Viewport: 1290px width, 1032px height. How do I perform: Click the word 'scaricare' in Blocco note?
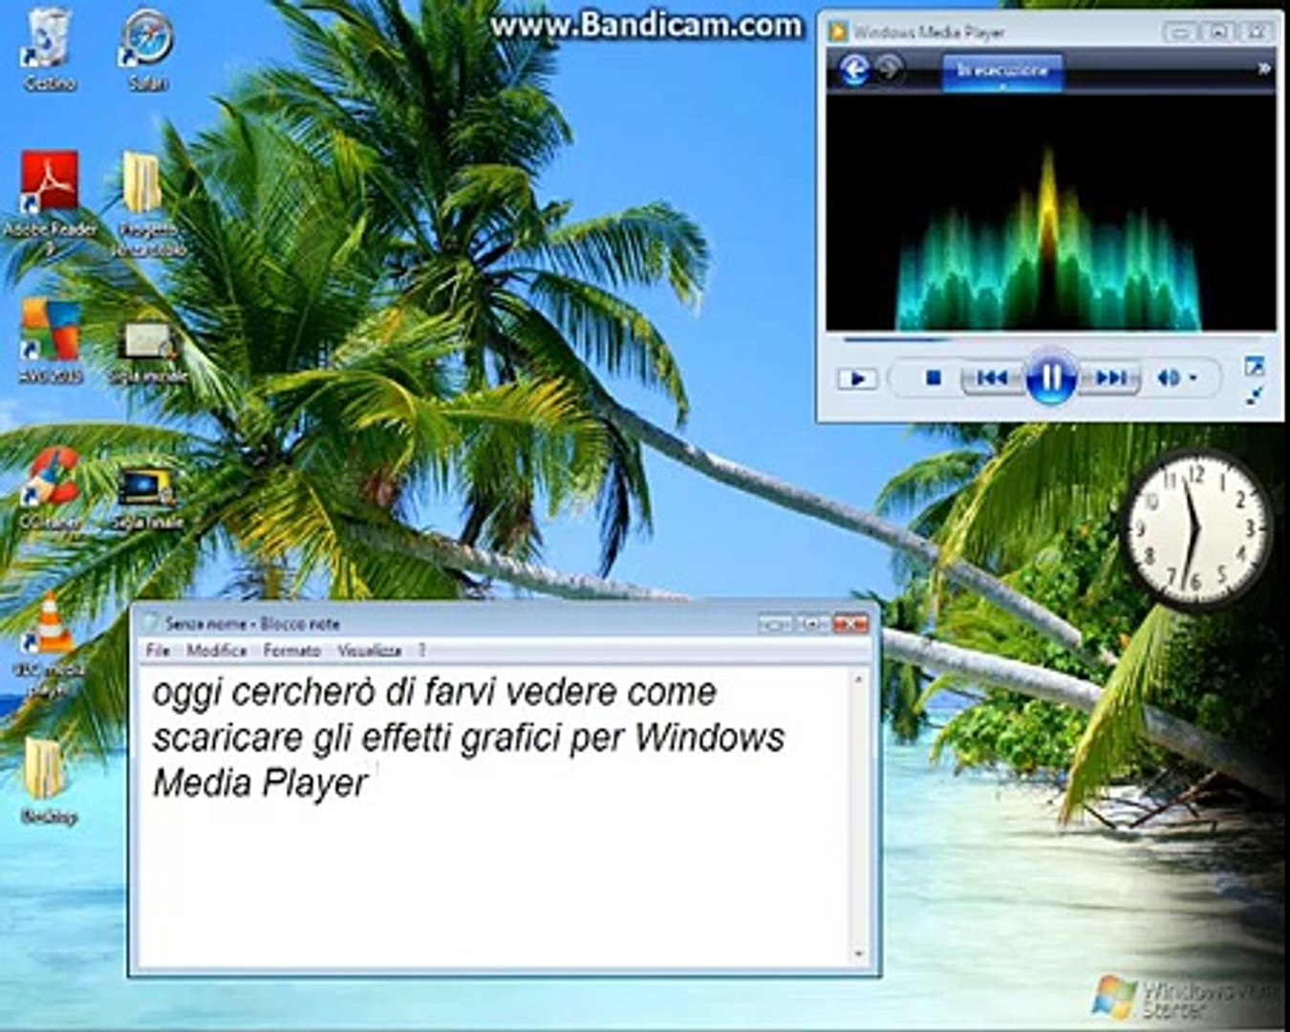tap(228, 738)
